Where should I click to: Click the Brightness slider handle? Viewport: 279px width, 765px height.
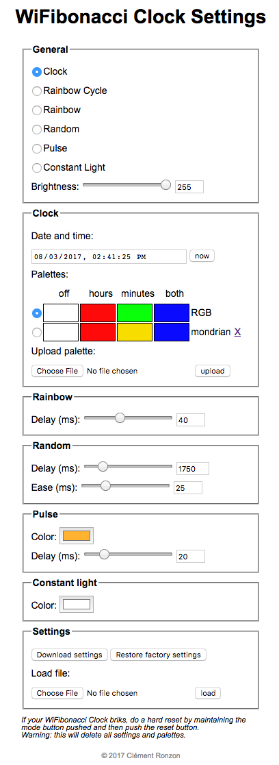point(165,185)
